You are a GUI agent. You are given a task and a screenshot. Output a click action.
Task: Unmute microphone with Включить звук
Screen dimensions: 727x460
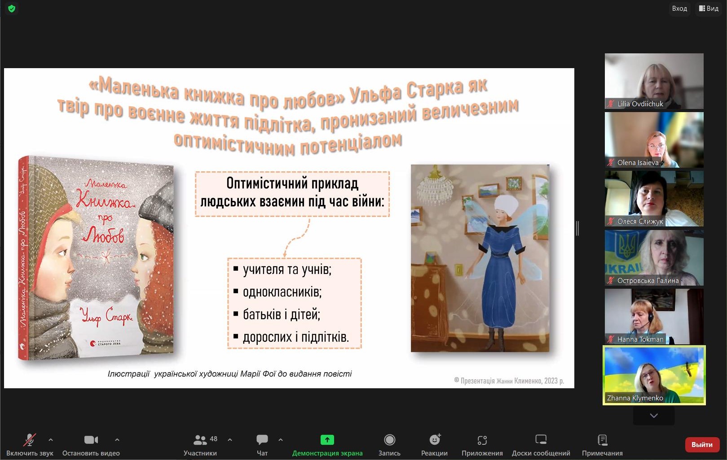[30, 445]
